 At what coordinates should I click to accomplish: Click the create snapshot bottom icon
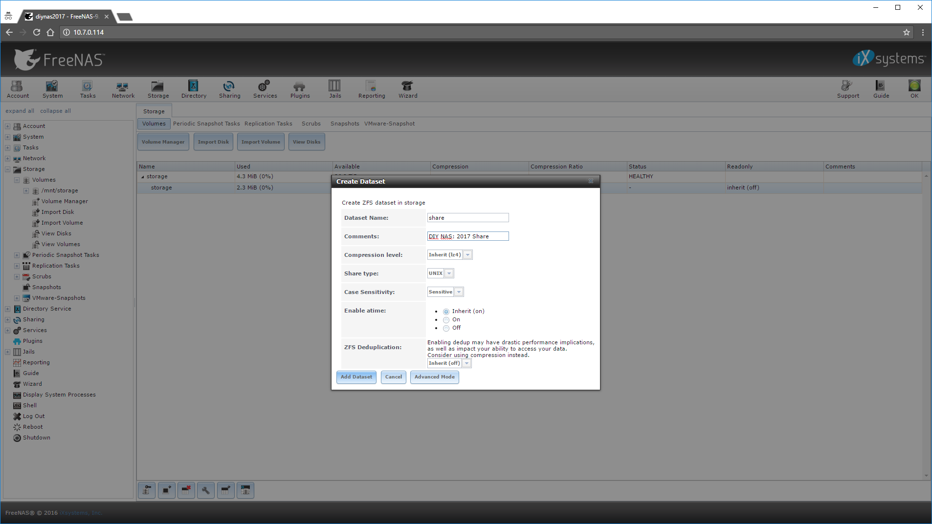pyautogui.click(x=166, y=490)
